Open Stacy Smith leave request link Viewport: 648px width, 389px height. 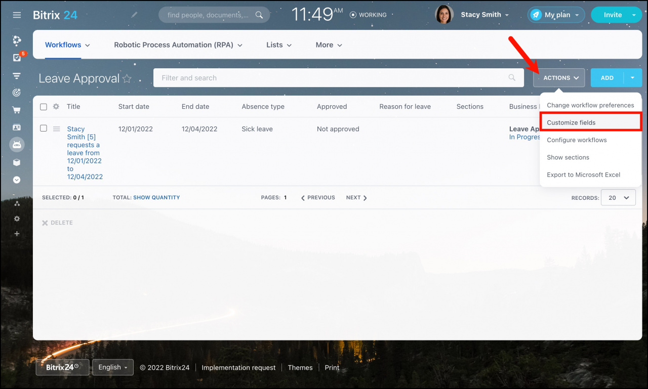tap(85, 153)
